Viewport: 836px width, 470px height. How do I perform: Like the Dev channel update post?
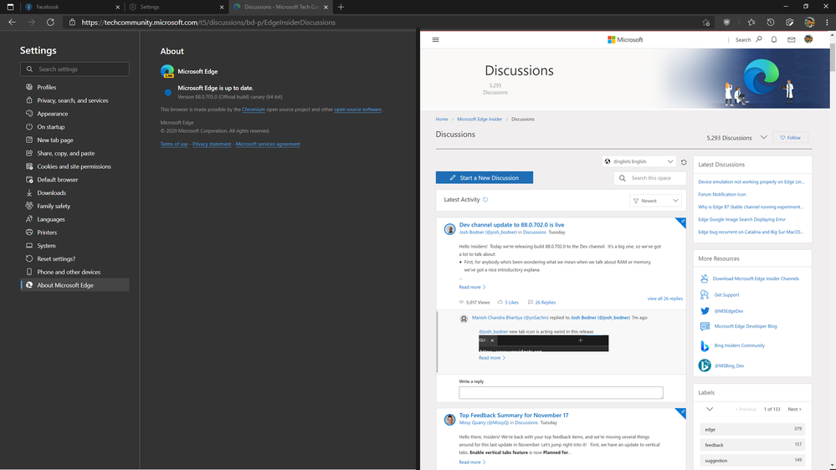[508, 302]
